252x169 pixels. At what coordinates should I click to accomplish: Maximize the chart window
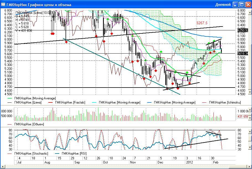coord(241,5)
